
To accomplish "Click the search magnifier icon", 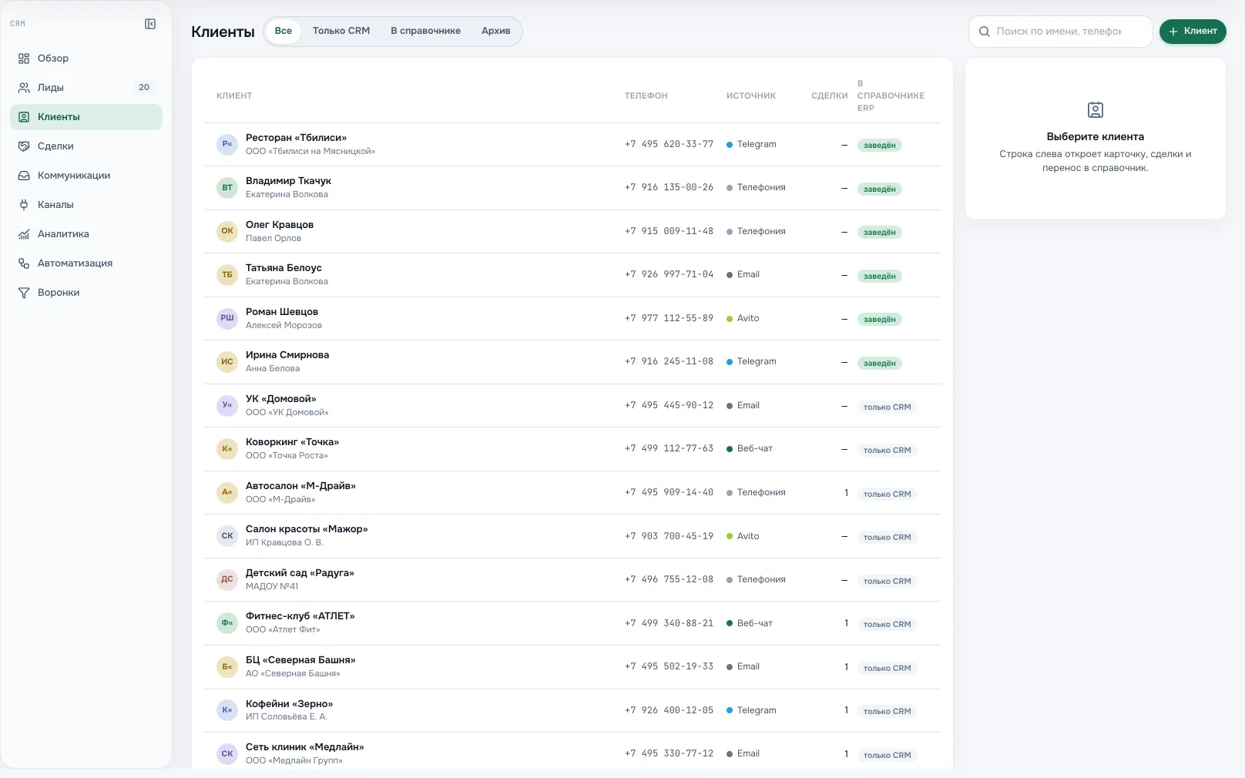I will [984, 32].
